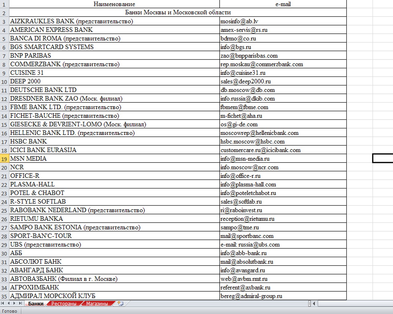Select email zao@bnpparisbas.com
Screen dimensions: 393x314
283,56
